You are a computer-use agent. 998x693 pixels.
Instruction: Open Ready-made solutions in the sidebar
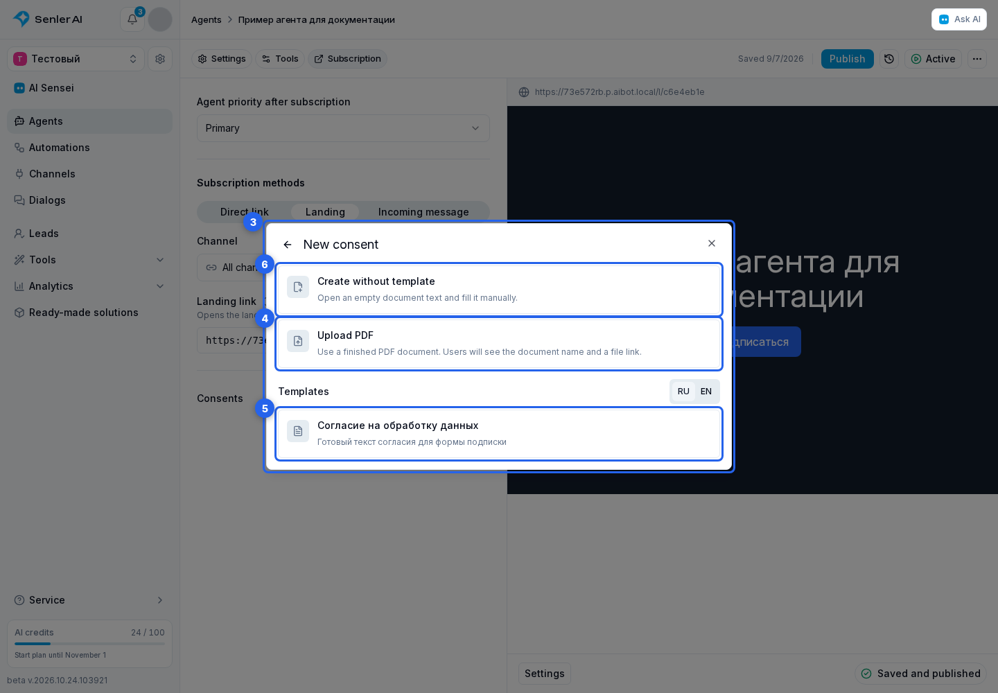[90, 313]
